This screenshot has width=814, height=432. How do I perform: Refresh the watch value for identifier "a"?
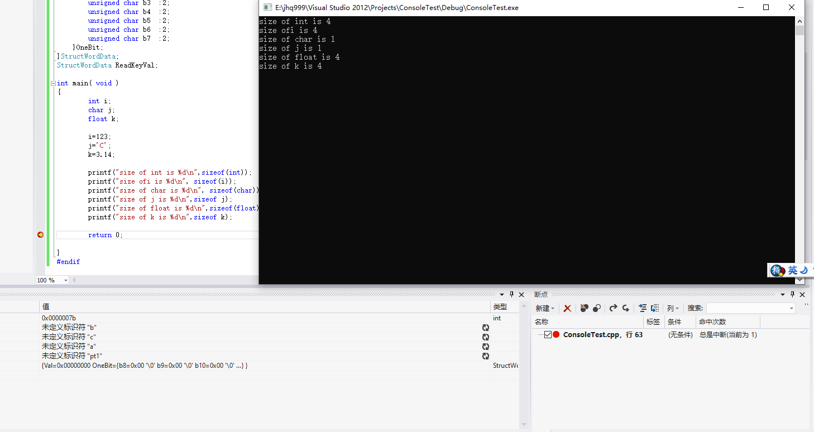click(x=486, y=347)
